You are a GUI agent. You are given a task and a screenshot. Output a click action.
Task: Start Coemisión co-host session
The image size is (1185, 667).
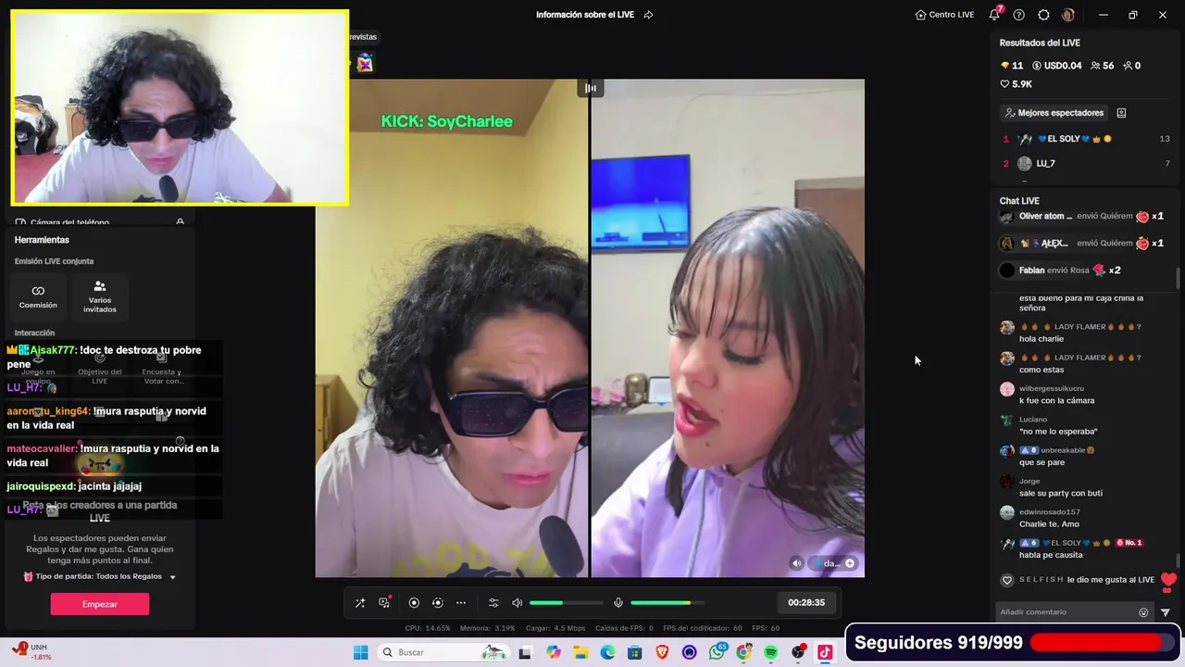[x=38, y=296]
